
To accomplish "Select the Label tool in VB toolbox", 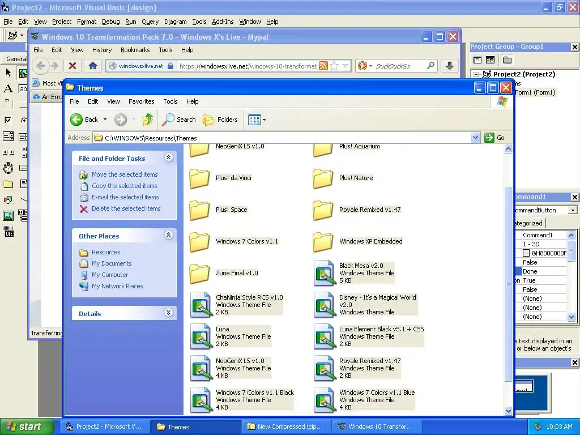I will pyautogui.click(x=8, y=88).
